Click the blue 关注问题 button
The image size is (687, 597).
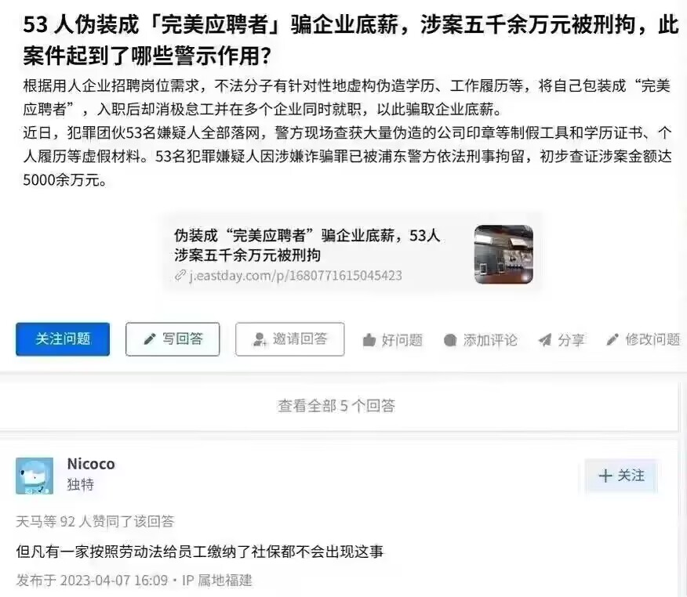(63, 339)
